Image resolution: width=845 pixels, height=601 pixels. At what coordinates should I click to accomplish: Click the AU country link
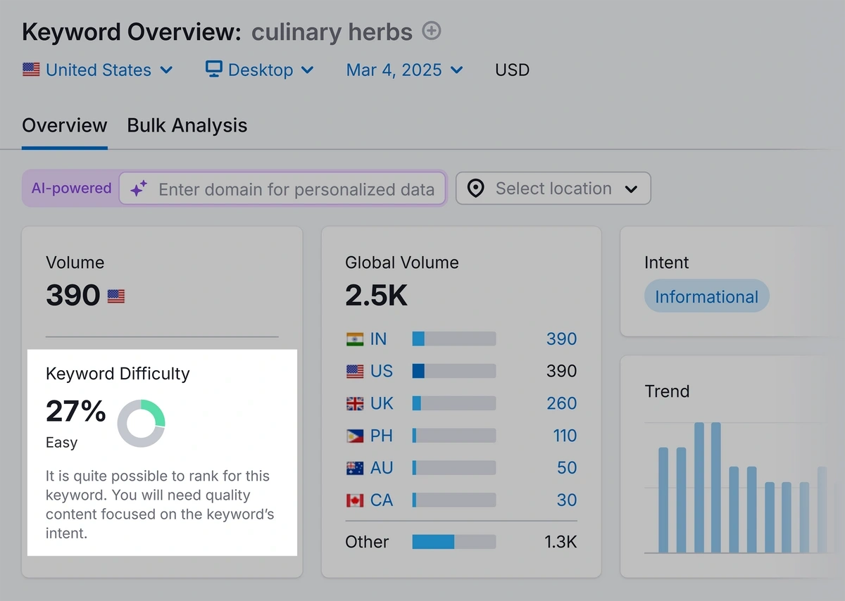click(381, 468)
